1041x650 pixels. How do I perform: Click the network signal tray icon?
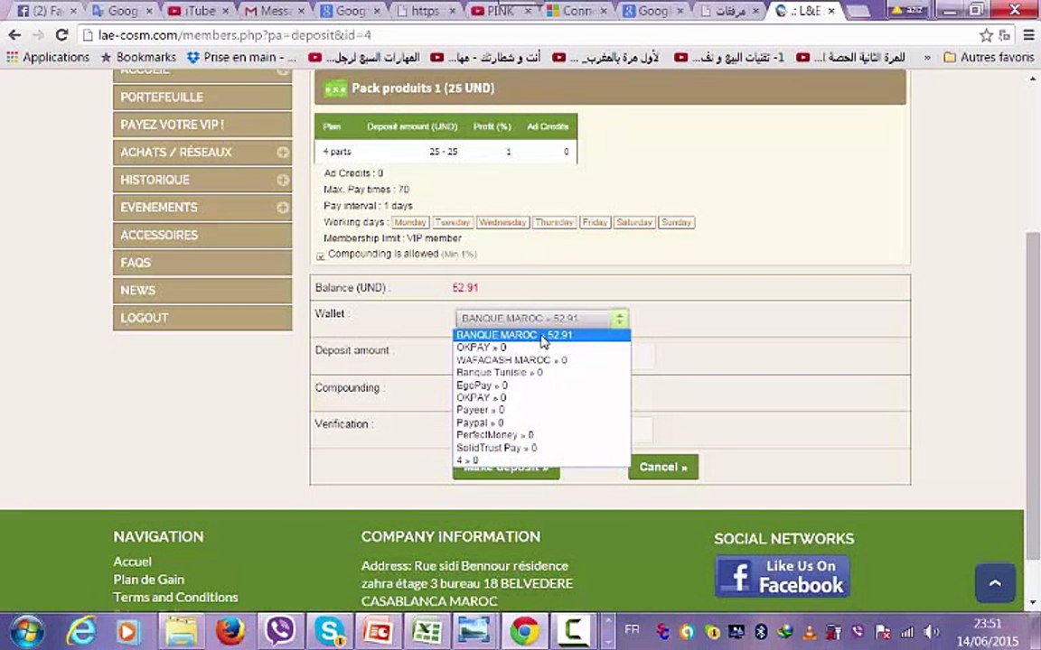[x=906, y=632]
